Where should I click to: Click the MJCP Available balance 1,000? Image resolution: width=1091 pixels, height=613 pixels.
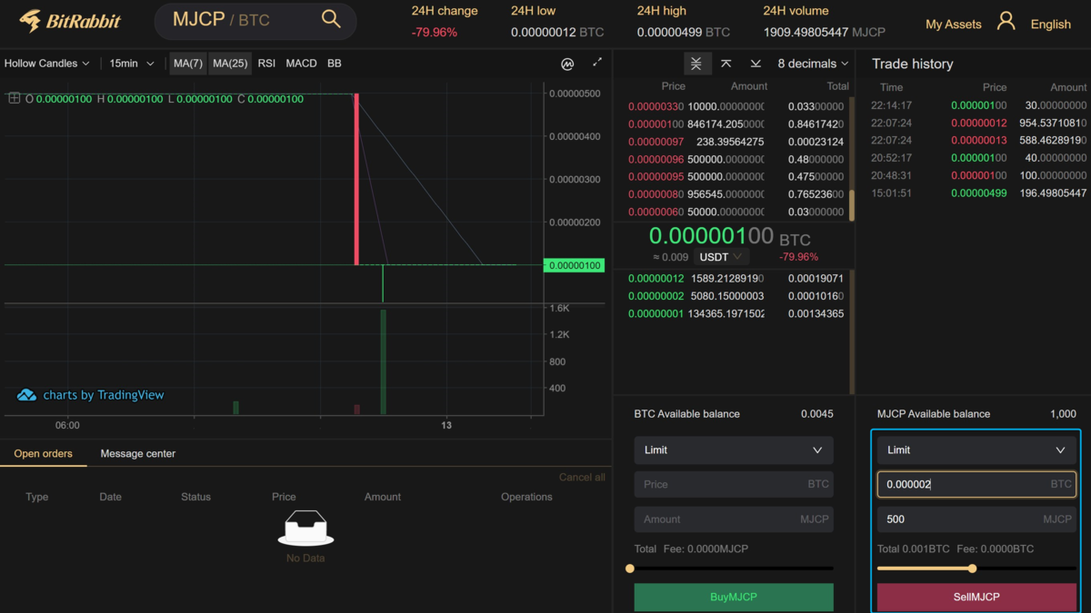1063,414
